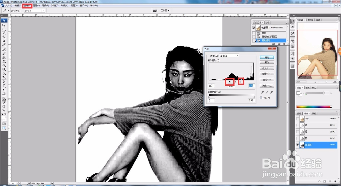The image size is (341, 186).
Task: Click the white point eyedropper in Levels
Action: coord(271,92)
